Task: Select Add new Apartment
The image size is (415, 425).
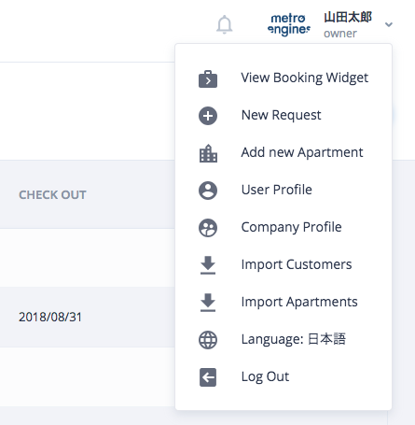Action: pyautogui.click(x=302, y=152)
